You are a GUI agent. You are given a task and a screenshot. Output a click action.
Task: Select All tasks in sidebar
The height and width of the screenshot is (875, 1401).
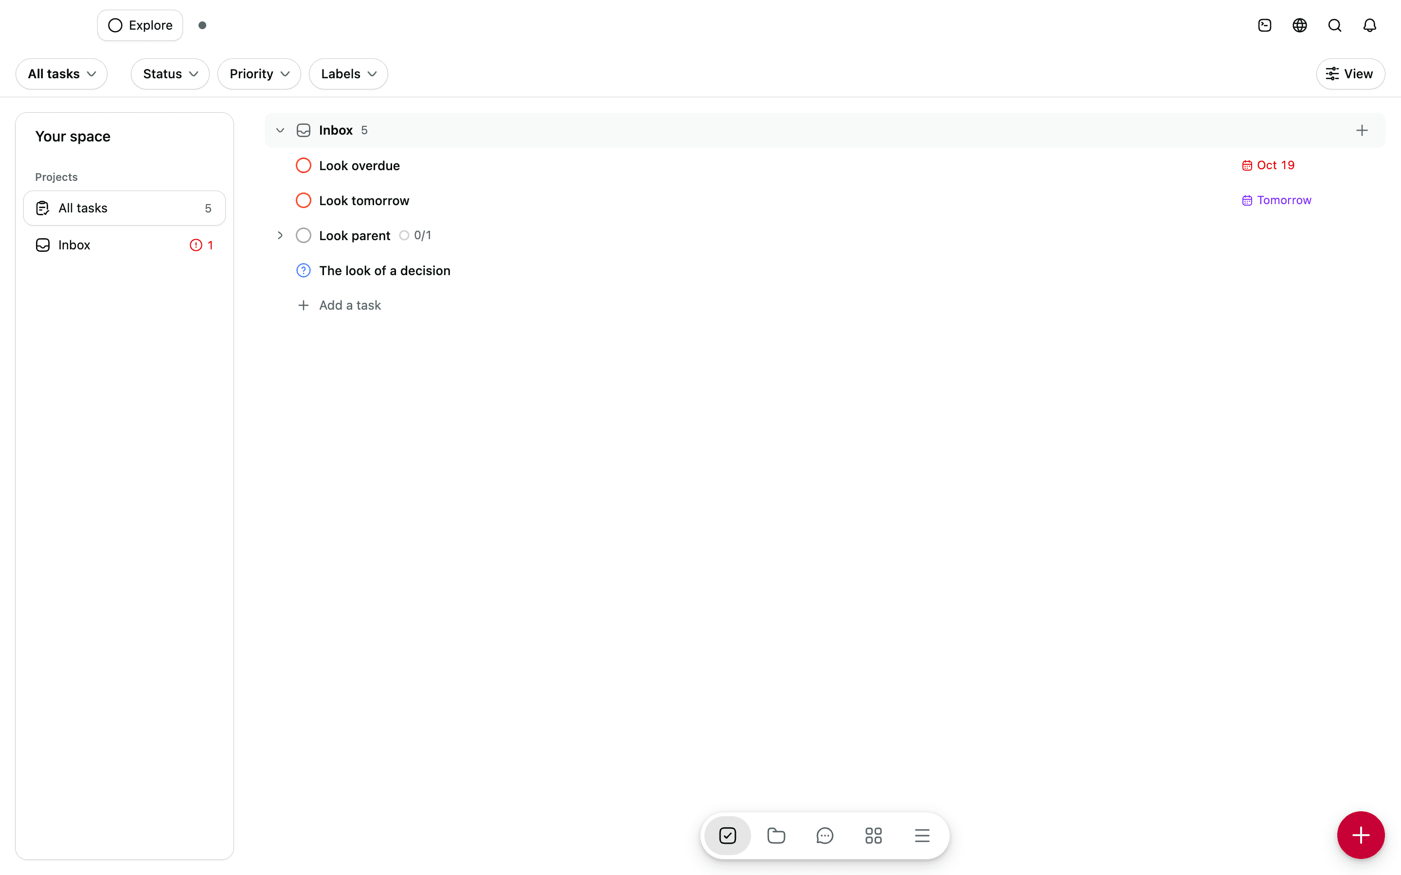[x=125, y=209]
